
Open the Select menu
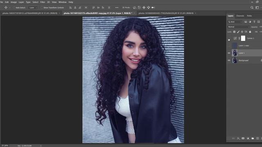(35, 2)
